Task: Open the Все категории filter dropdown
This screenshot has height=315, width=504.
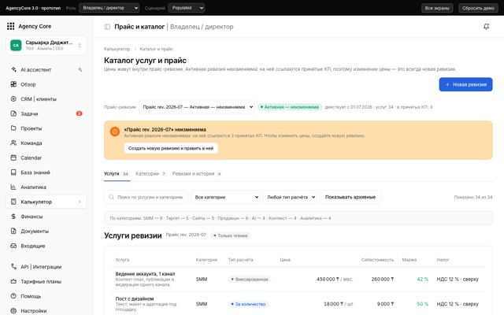Action: click(x=225, y=197)
